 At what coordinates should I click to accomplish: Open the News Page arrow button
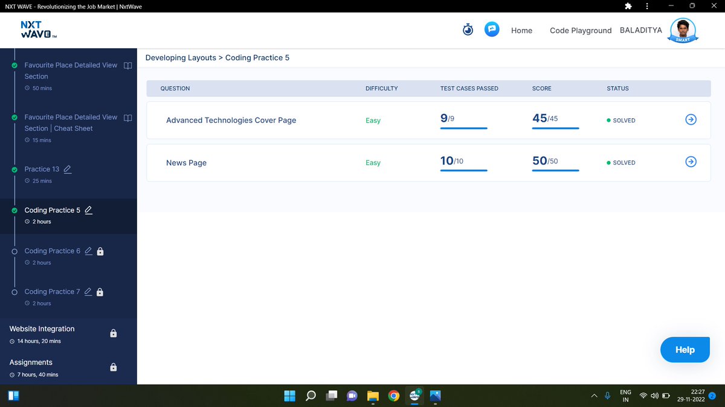(x=691, y=162)
